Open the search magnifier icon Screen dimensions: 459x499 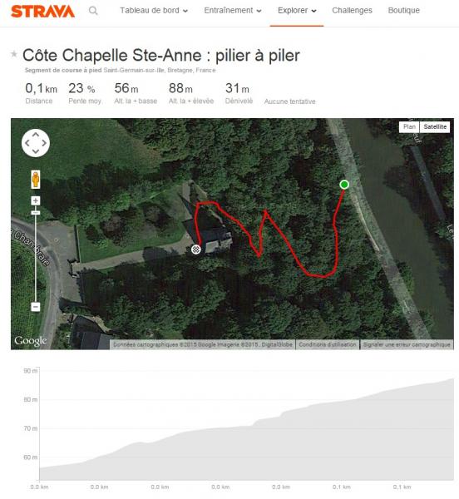tap(93, 11)
